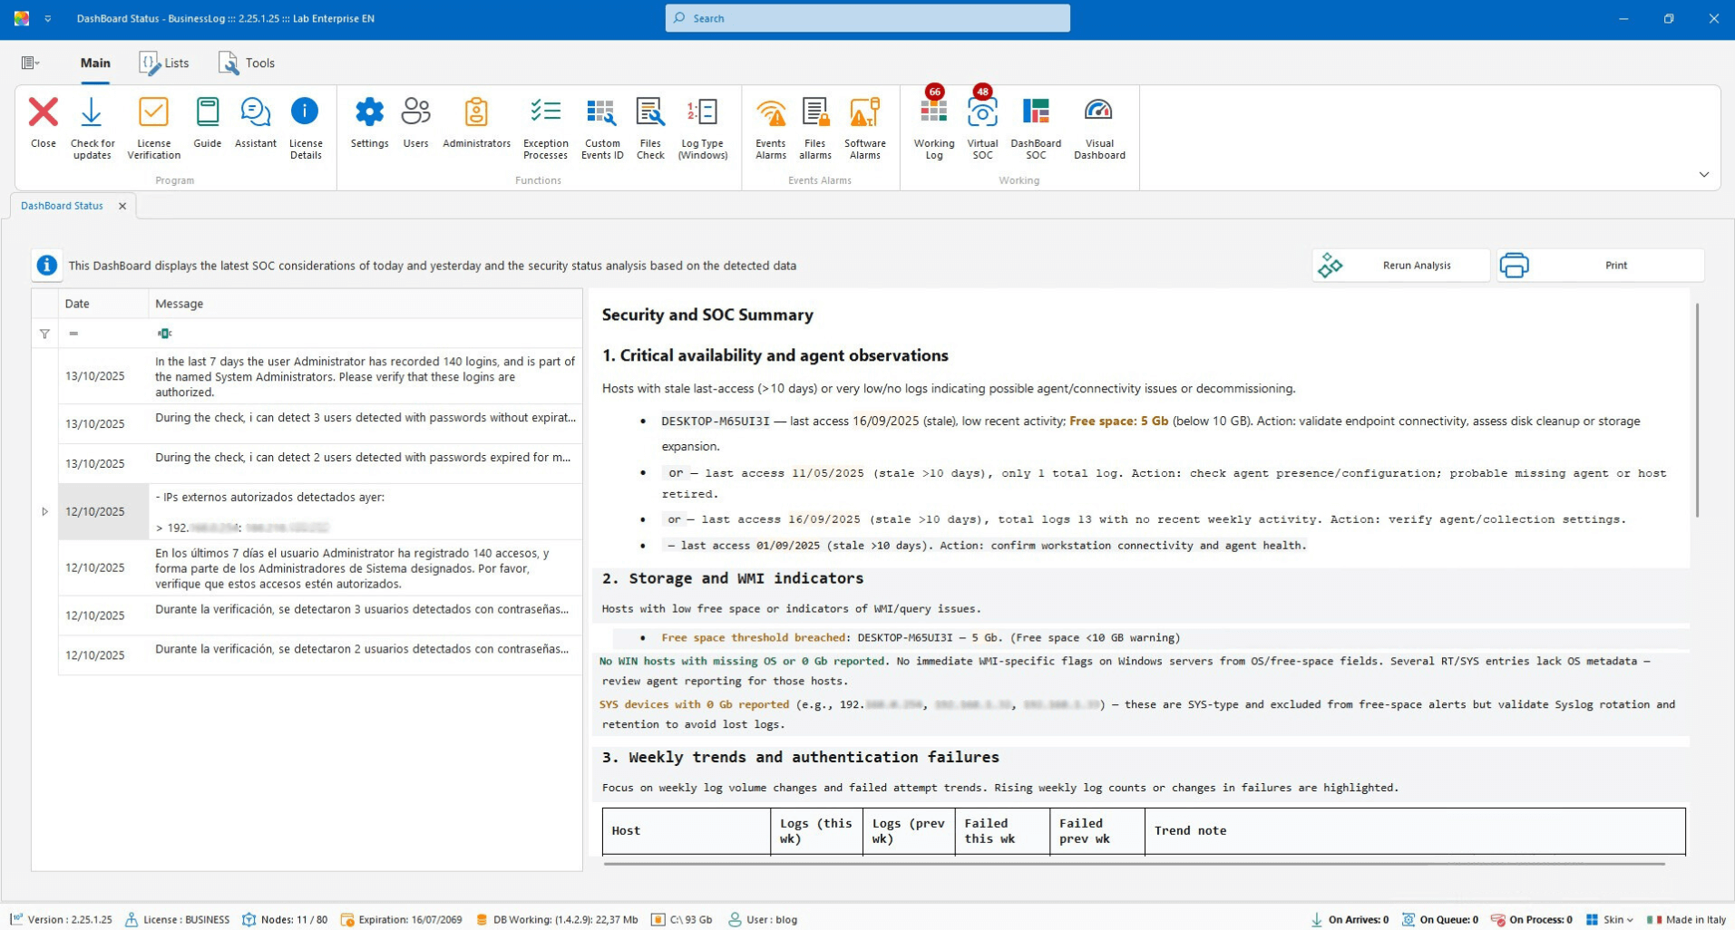Click the Search box in title bar
Image resolution: width=1735 pixels, height=930 pixels.
[867, 18]
